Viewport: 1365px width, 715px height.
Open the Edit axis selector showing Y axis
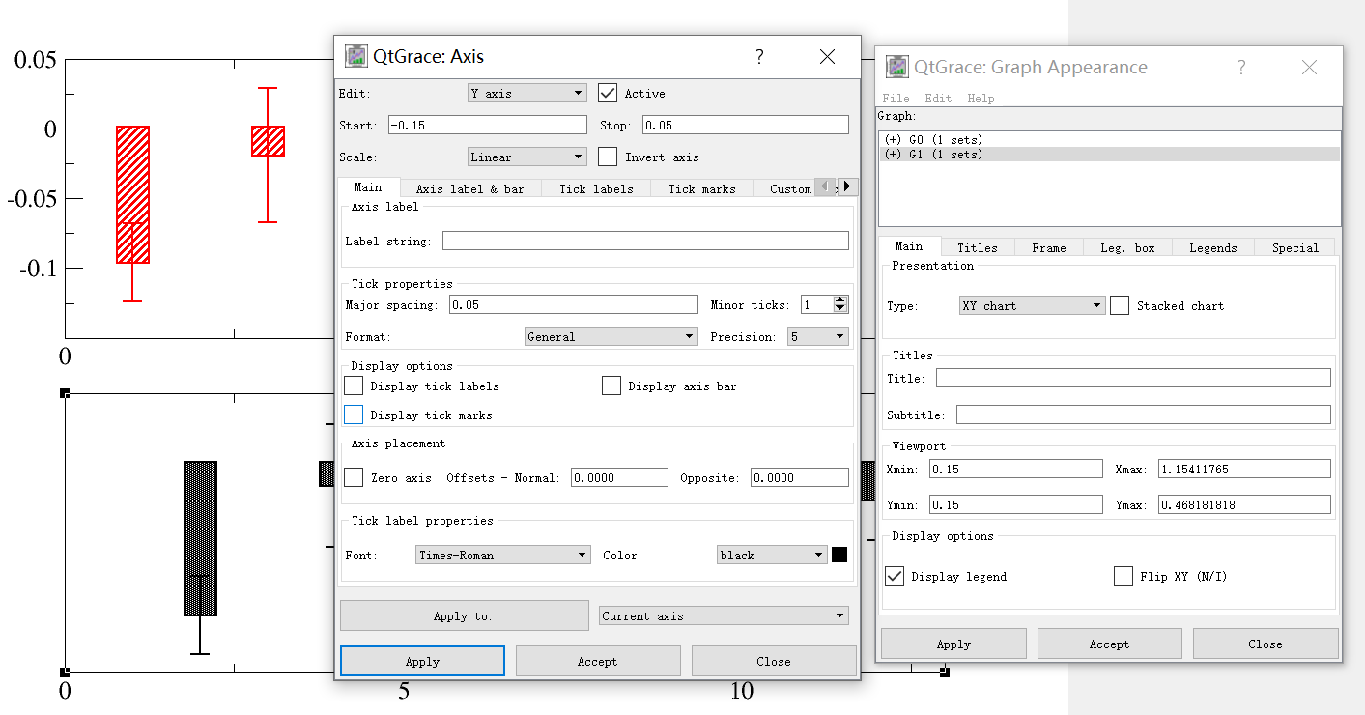point(526,93)
